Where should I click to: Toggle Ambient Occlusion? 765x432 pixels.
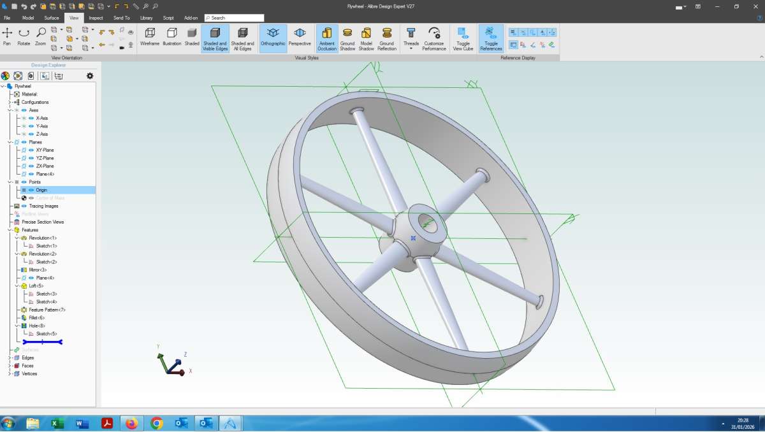pos(327,38)
